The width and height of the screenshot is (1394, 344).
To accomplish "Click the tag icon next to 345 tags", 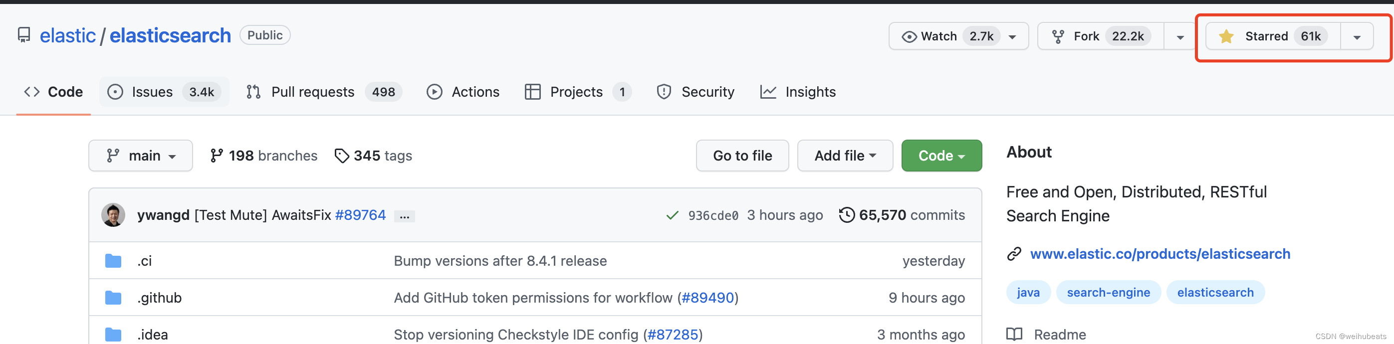I will click(x=341, y=156).
